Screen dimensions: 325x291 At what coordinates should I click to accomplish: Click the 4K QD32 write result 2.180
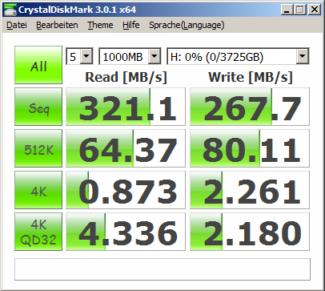tap(250, 232)
